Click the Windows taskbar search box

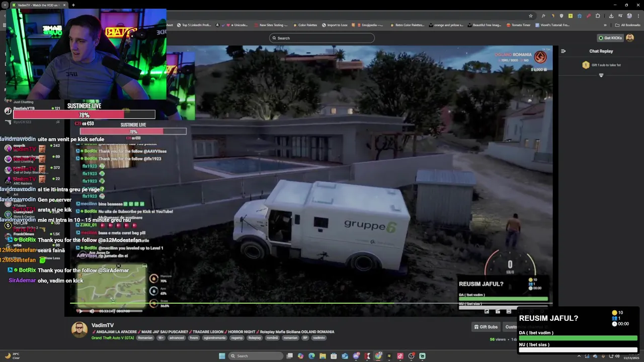tap(256, 356)
